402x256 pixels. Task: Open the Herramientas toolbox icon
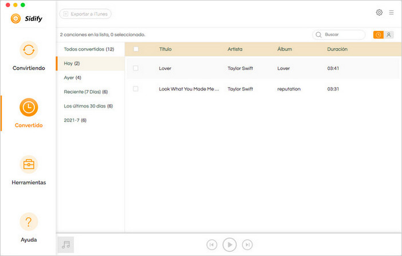click(29, 164)
